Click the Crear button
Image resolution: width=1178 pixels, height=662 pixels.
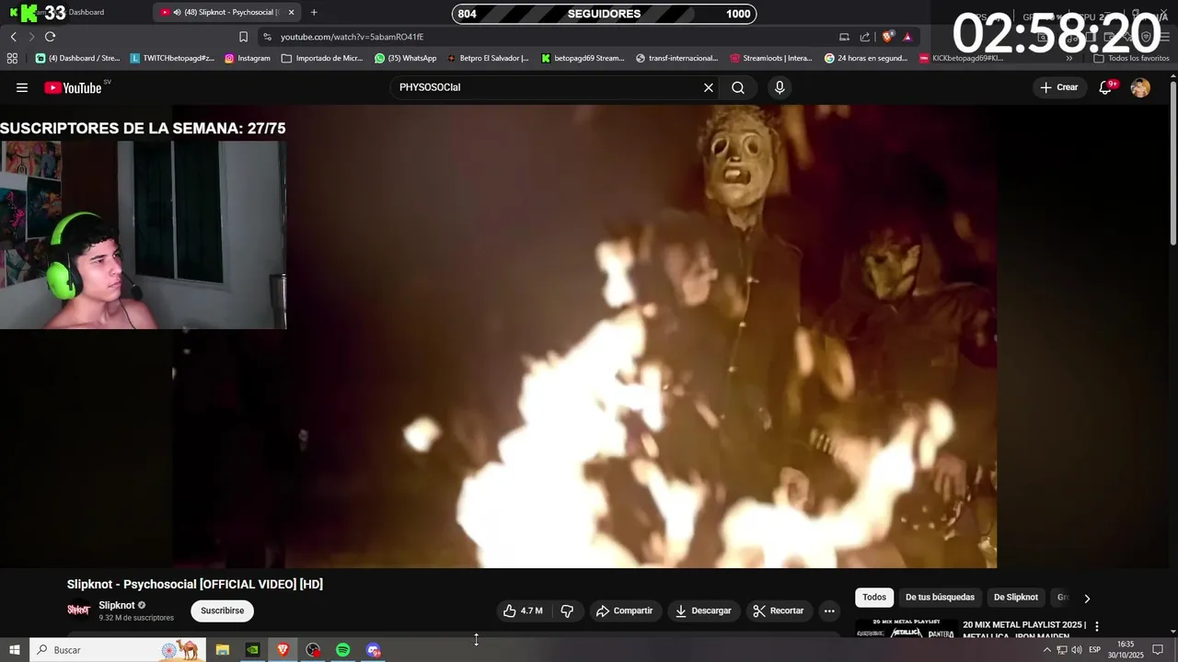1059,87
